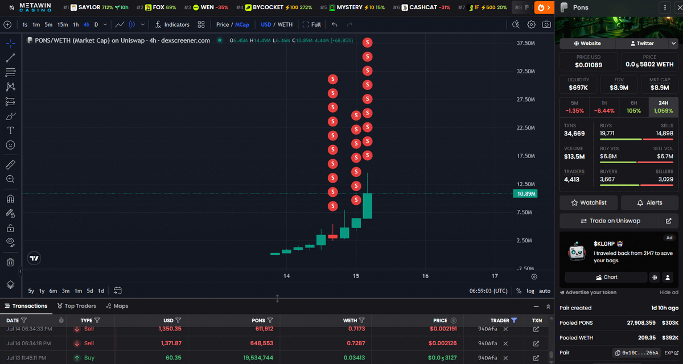Click the Hide ad link

(x=669, y=292)
